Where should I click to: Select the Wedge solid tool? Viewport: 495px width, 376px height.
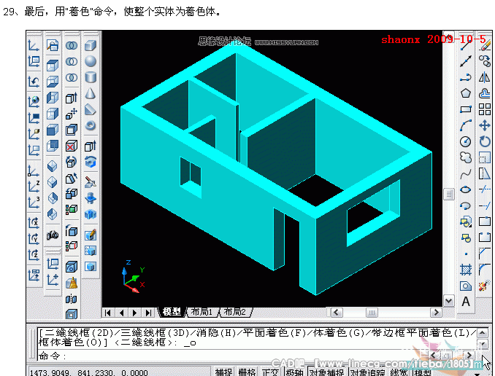[91, 109]
